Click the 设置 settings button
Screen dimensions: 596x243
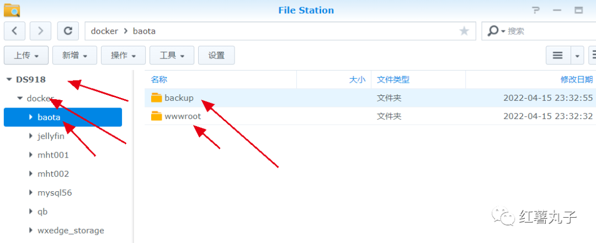[216, 56]
